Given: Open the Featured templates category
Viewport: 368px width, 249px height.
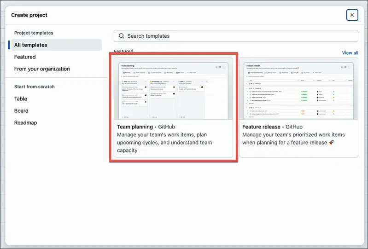Looking at the screenshot, I should click(25, 57).
